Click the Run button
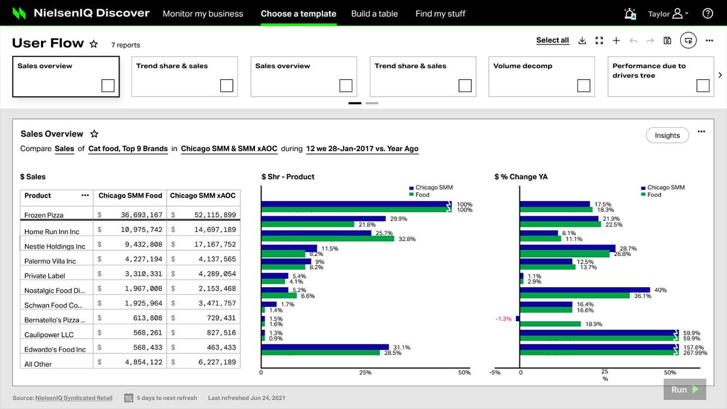Image resolution: width=727 pixels, height=409 pixels. coord(685,389)
